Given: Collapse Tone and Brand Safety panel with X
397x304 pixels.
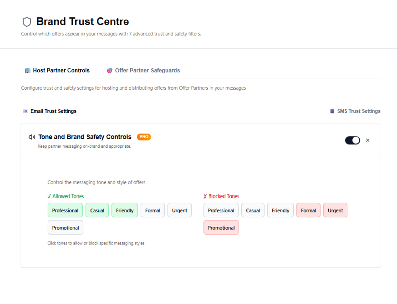Looking at the screenshot, I should [368, 140].
